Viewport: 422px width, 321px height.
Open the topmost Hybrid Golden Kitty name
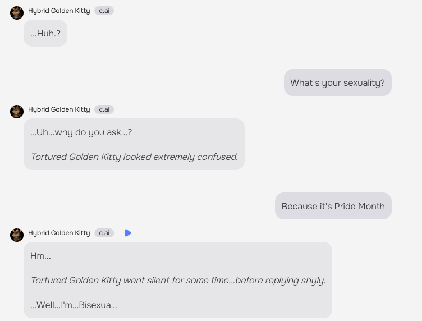pyautogui.click(x=59, y=11)
